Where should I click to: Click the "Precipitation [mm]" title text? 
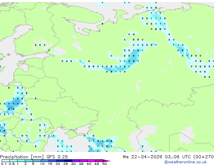pos(22,157)
